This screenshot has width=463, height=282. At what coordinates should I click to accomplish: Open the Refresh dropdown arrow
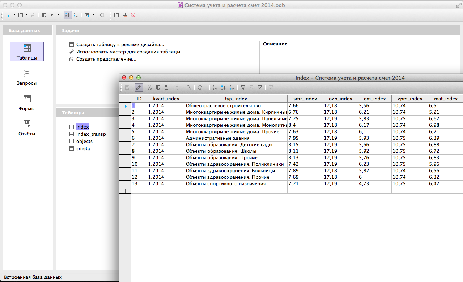206,87
